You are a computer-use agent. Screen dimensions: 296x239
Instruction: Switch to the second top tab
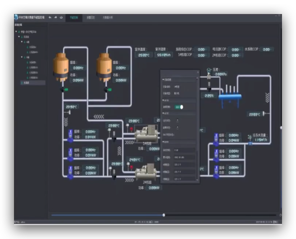coord(91,17)
